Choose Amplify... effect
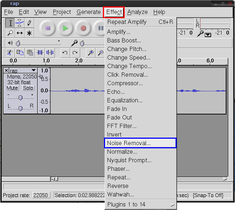The width and height of the screenshot is (235, 210). pyautogui.click(x=140, y=32)
